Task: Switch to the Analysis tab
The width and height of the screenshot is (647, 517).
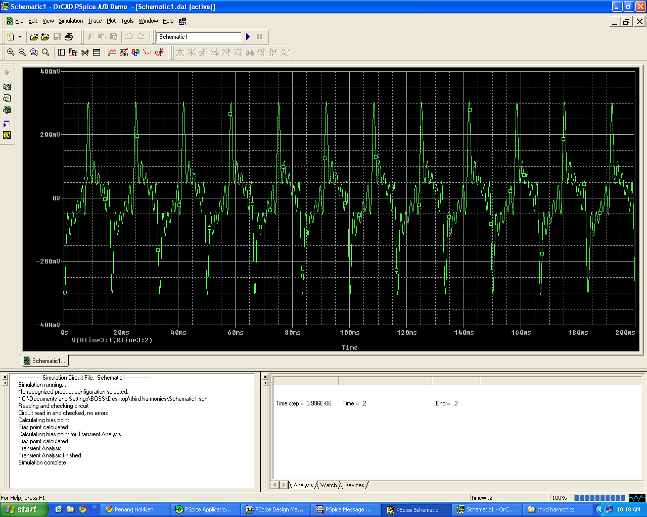Action: point(303,485)
